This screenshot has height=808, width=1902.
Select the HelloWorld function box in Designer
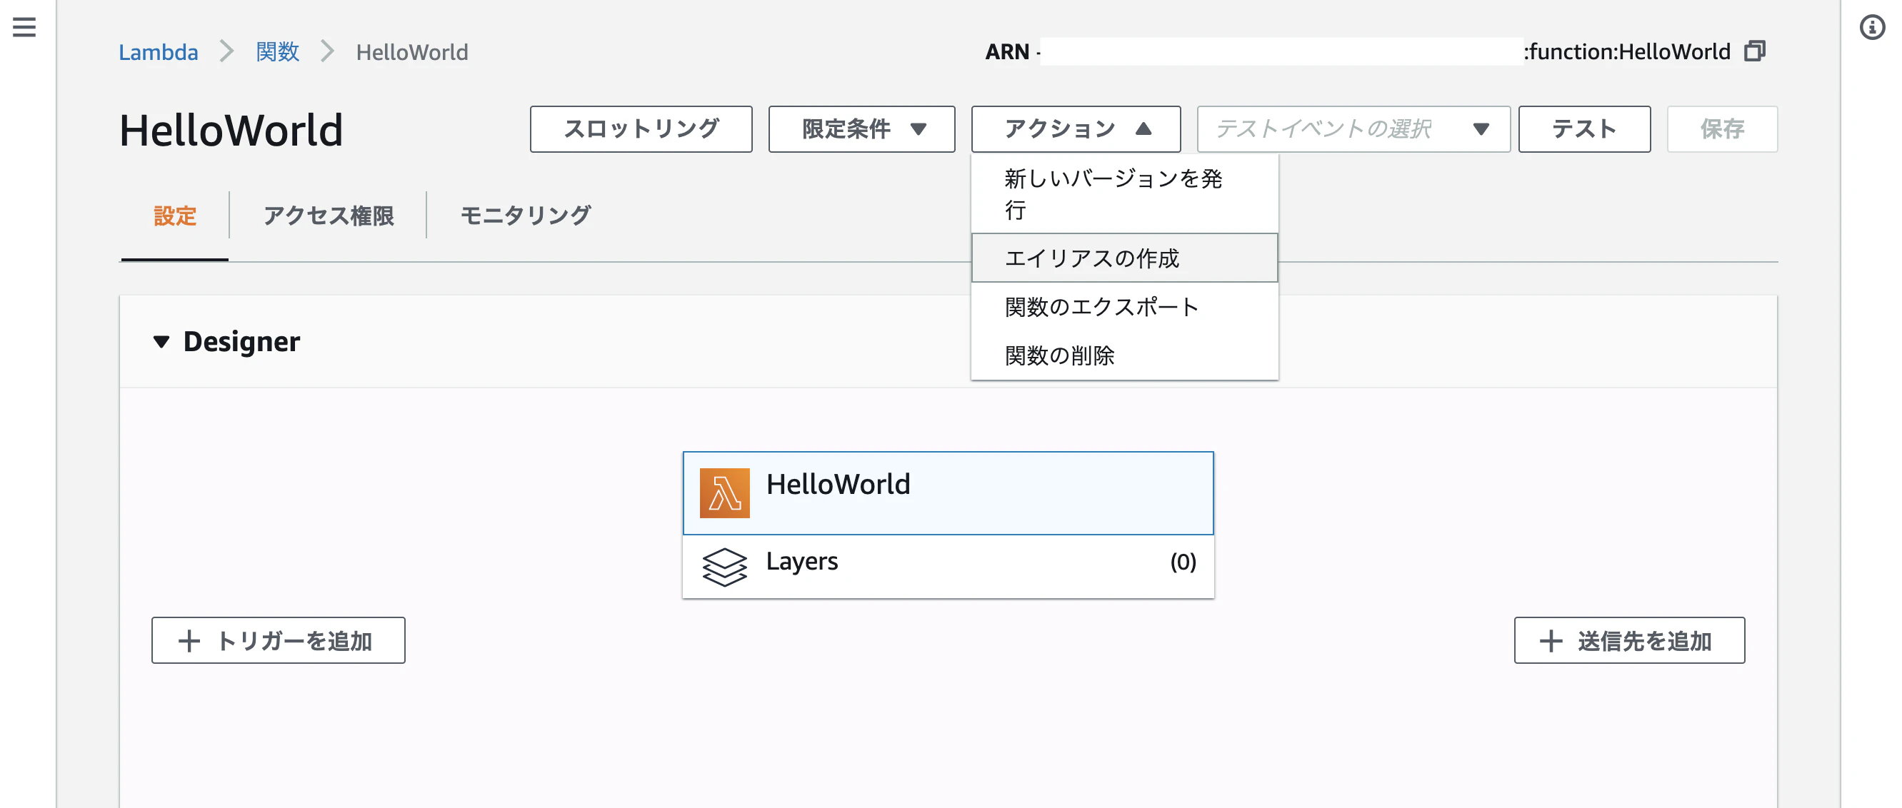click(947, 493)
